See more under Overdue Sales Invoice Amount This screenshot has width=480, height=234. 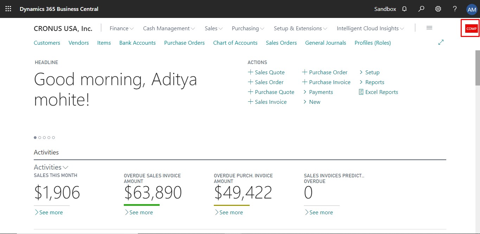point(139,212)
